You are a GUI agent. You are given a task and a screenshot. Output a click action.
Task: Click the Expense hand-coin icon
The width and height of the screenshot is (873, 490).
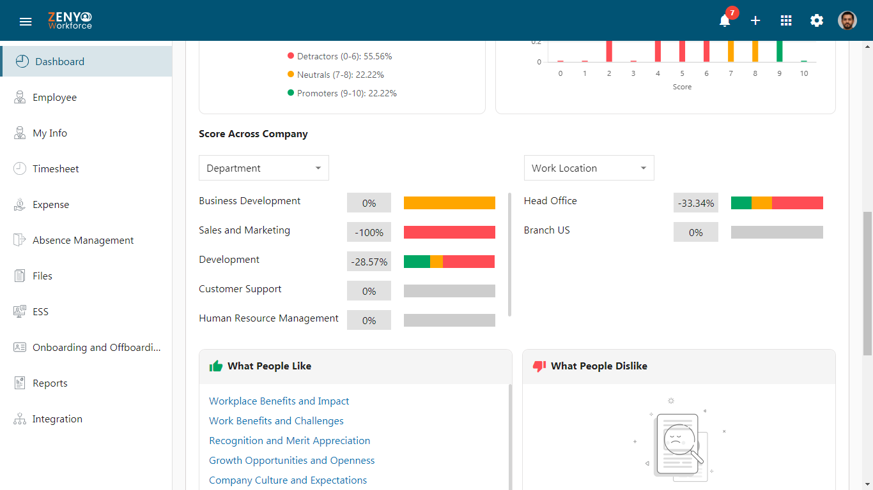click(x=20, y=204)
